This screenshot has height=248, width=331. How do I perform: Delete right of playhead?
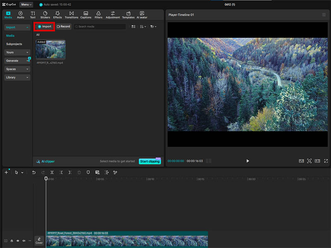point(70,172)
